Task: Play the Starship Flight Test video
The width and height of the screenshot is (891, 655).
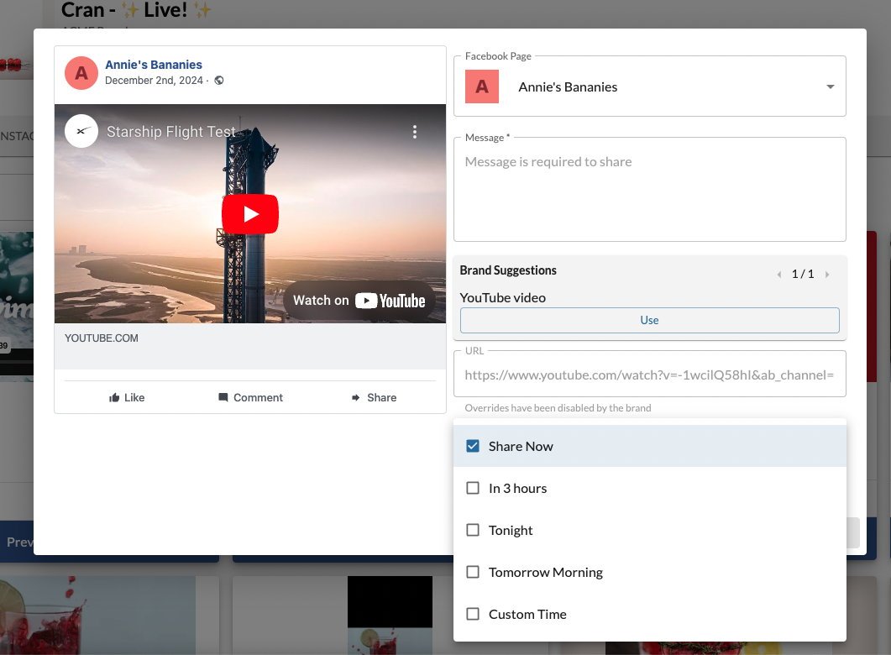Action: (x=250, y=214)
